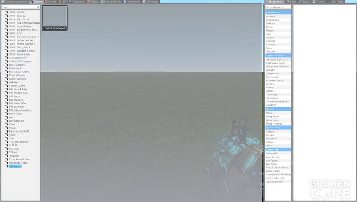This screenshot has width=357, height=202.
Task: Select the Верёвка tool
Action: pos(278,16)
